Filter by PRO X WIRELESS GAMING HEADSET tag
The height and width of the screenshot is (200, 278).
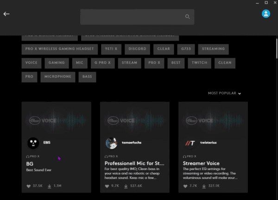pos(60,49)
